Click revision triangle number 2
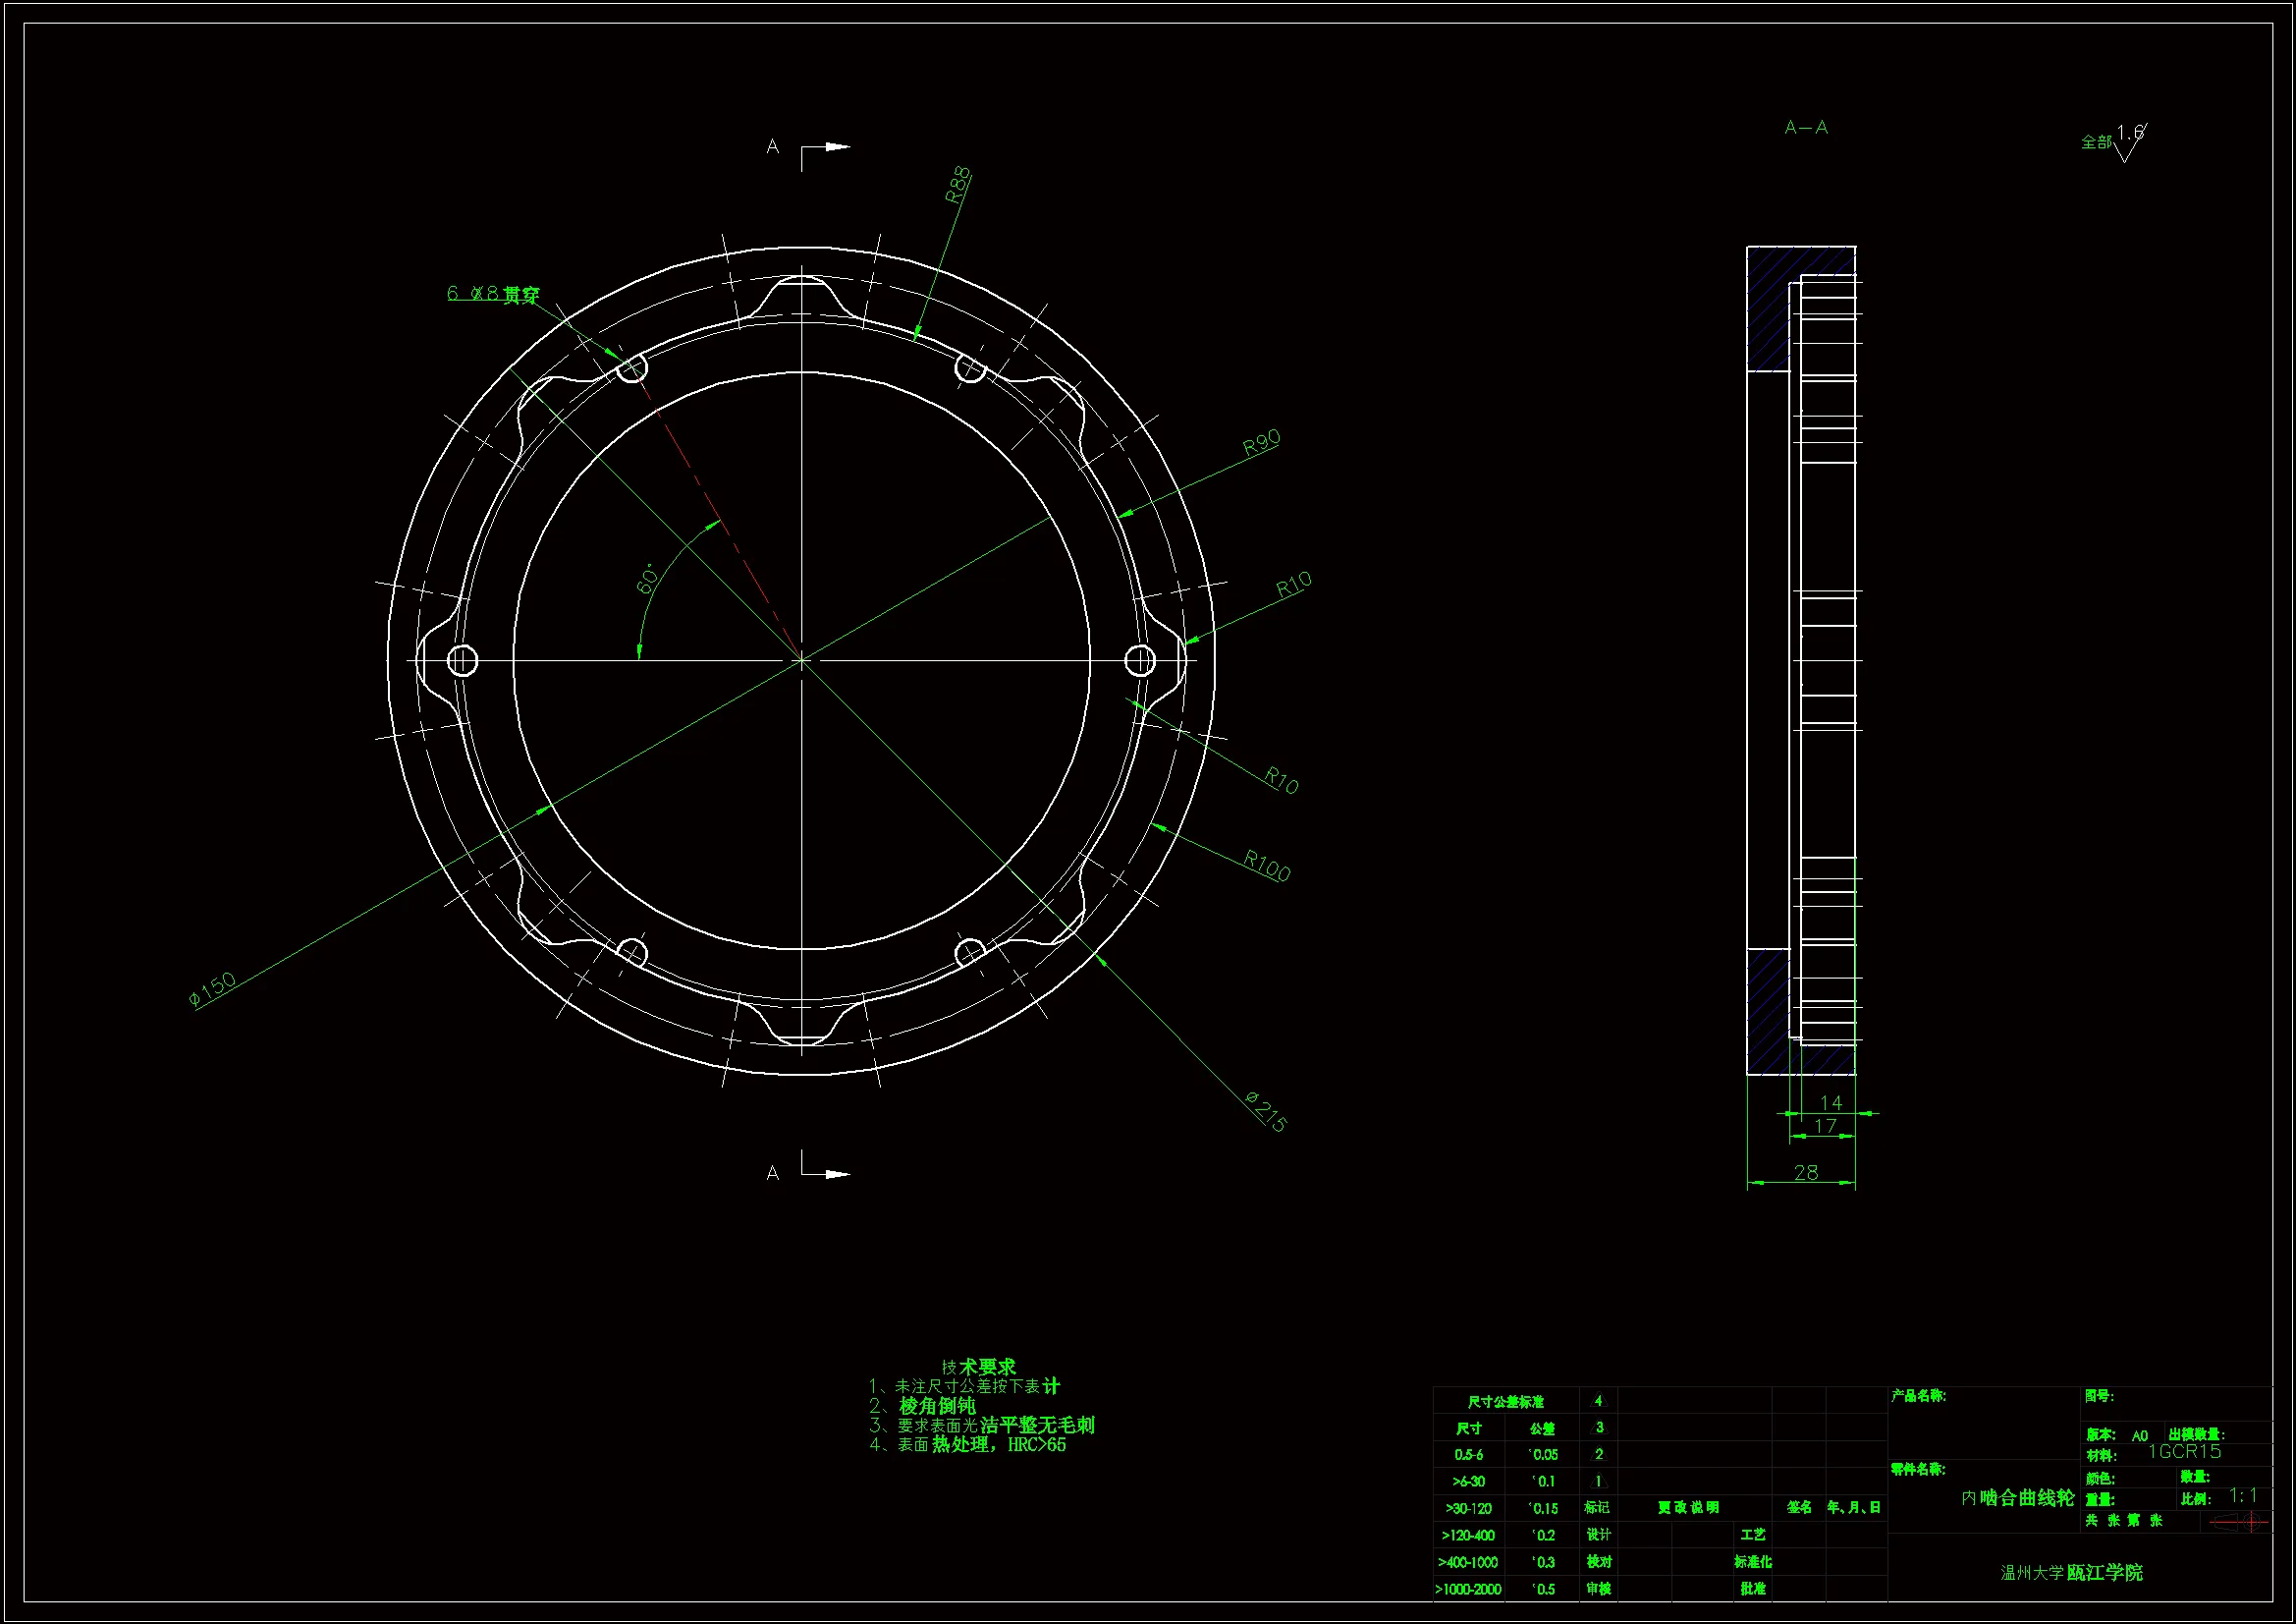The height and width of the screenshot is (1624, 2296). click(x=1598, y=1454)
